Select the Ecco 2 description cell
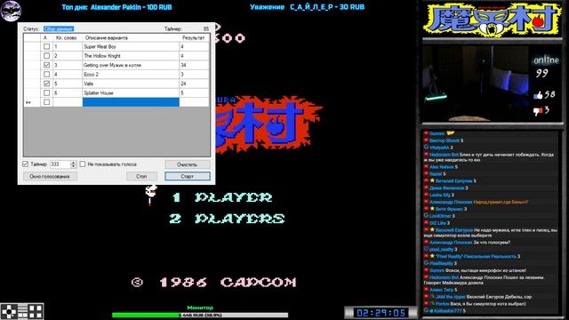This screenshot has height=320, width=569. pyautogui.click(x=131, y=75)
